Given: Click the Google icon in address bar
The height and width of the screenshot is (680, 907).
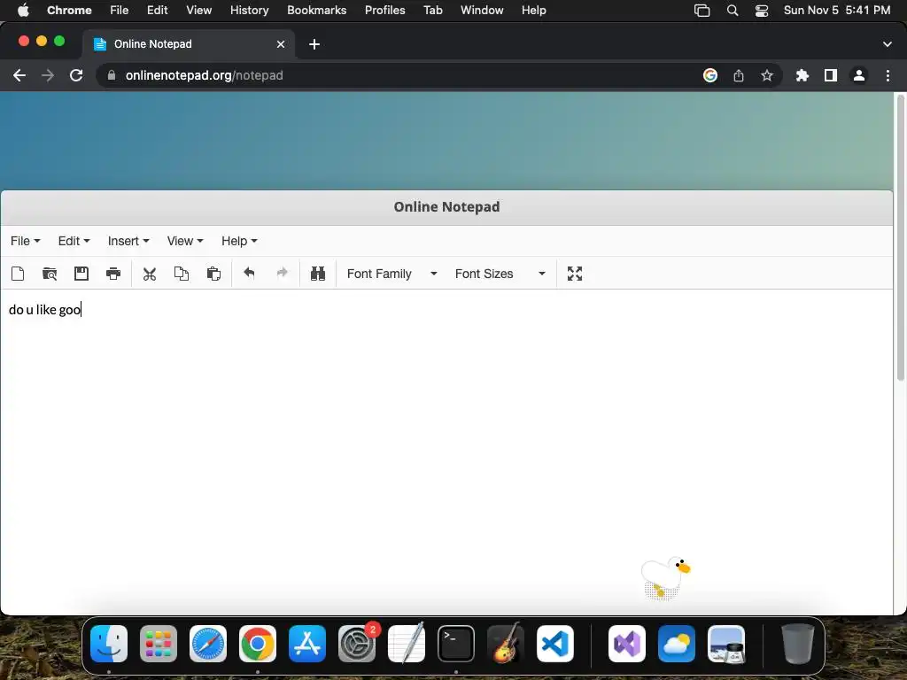Looking at the screenshot, I should pyautogui.click(x=709, y=75).
